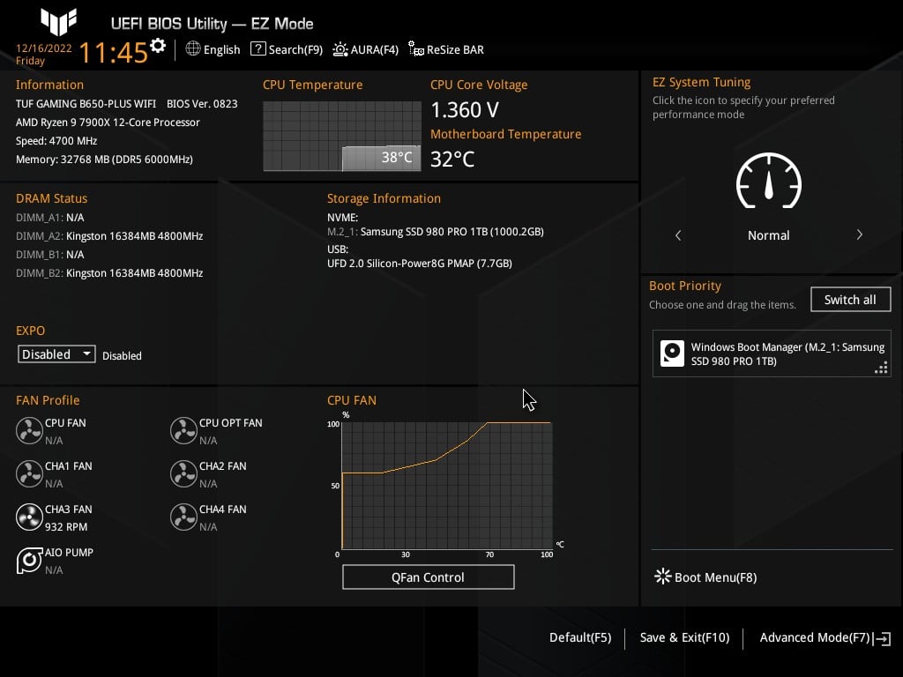
Task: Select the CHA2 FAN icon
Action: 183,473
